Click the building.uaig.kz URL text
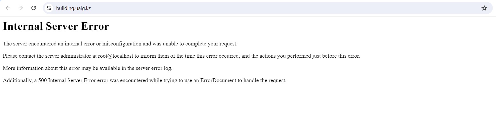 (x=73, y=8)
